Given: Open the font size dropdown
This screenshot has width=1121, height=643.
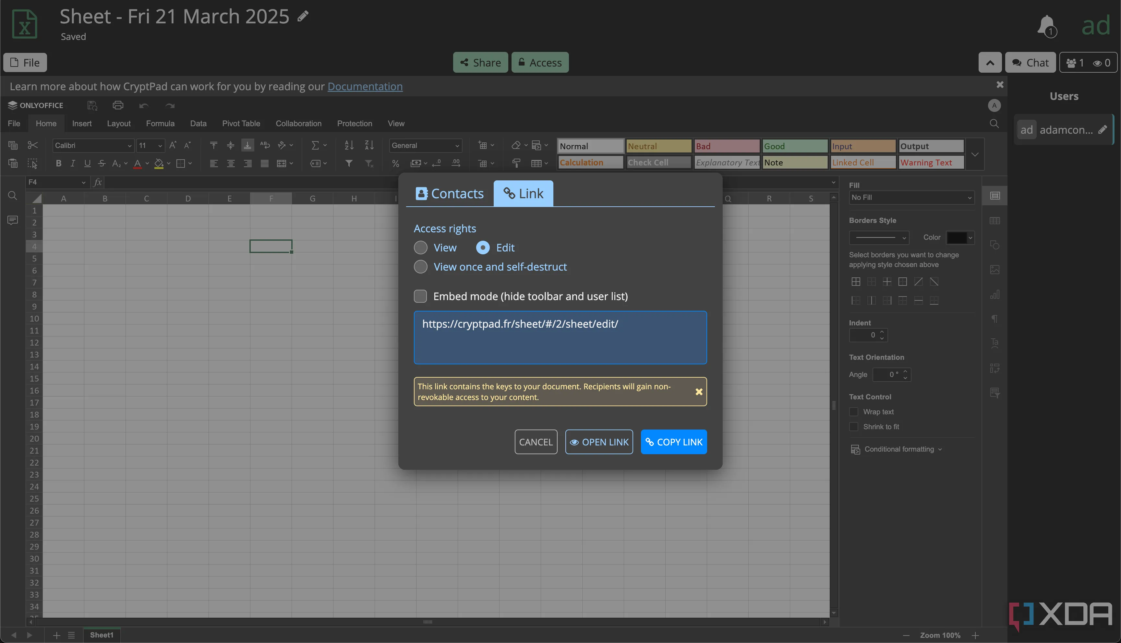Looking at the screenshot, I should [151, 145].
